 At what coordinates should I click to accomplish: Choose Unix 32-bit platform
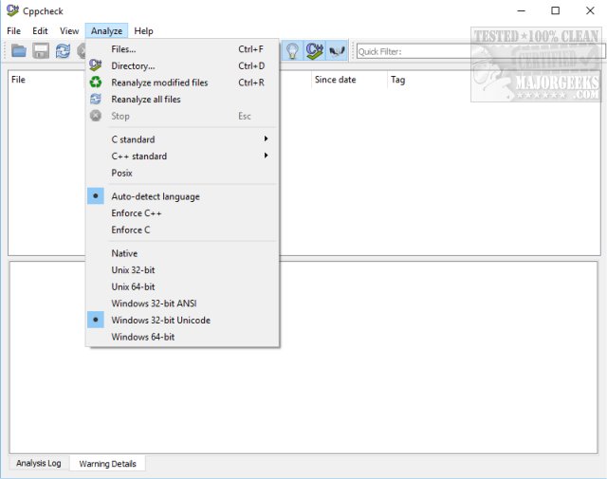[182, 270]
